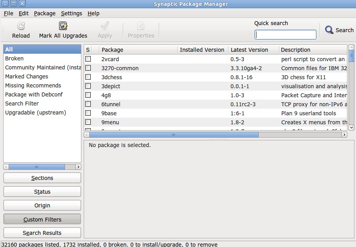Select the Broken filter
This screenshot has width=356, height=247.
tap(42, 58)
